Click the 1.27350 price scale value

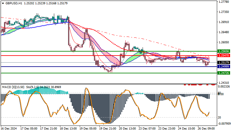[x=224, y=12]
